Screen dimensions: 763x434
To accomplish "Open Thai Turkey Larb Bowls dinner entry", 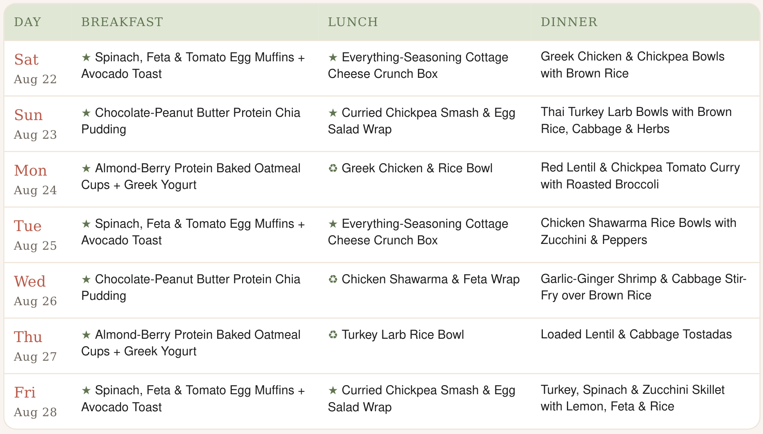I will (636, 121).
